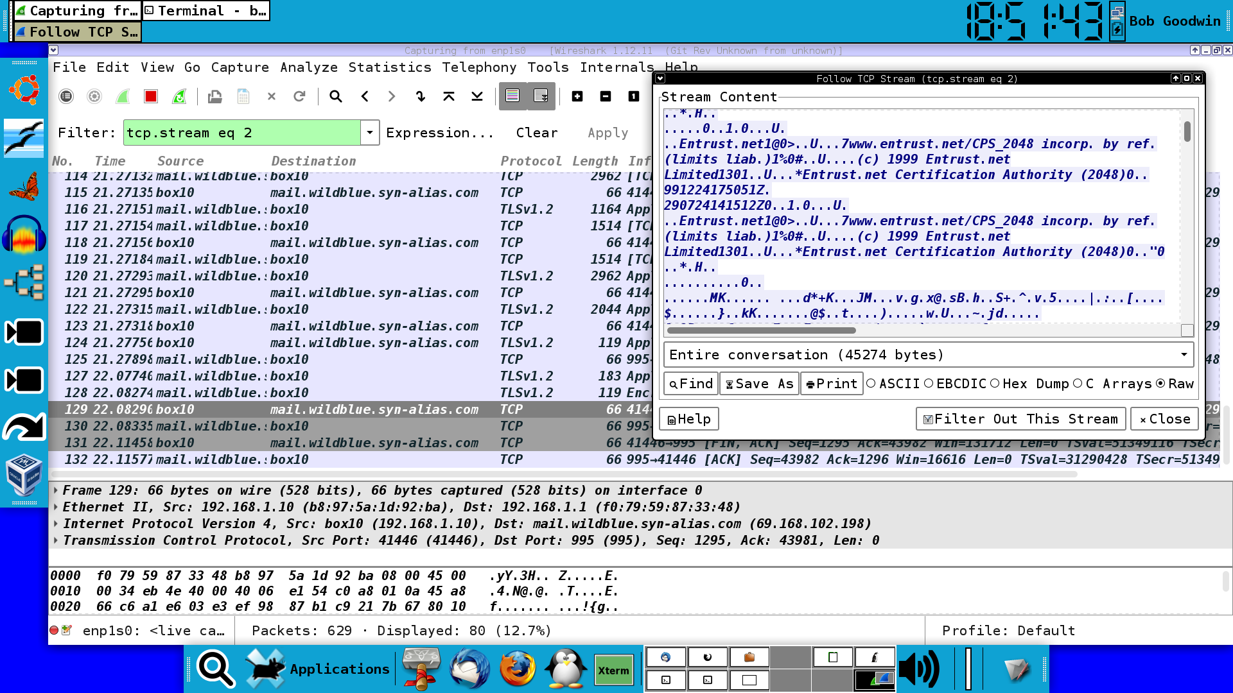Click the save capture file icon
This screenshot has height=693, width=1233.
(243, 96)
